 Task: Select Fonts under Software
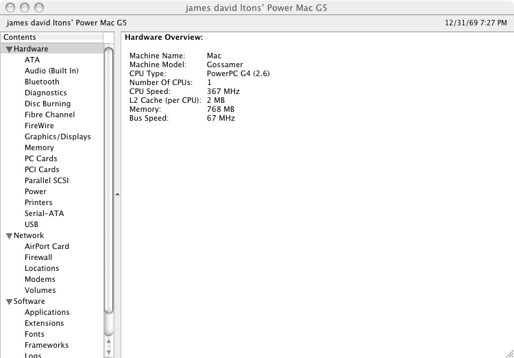point(34,334)
